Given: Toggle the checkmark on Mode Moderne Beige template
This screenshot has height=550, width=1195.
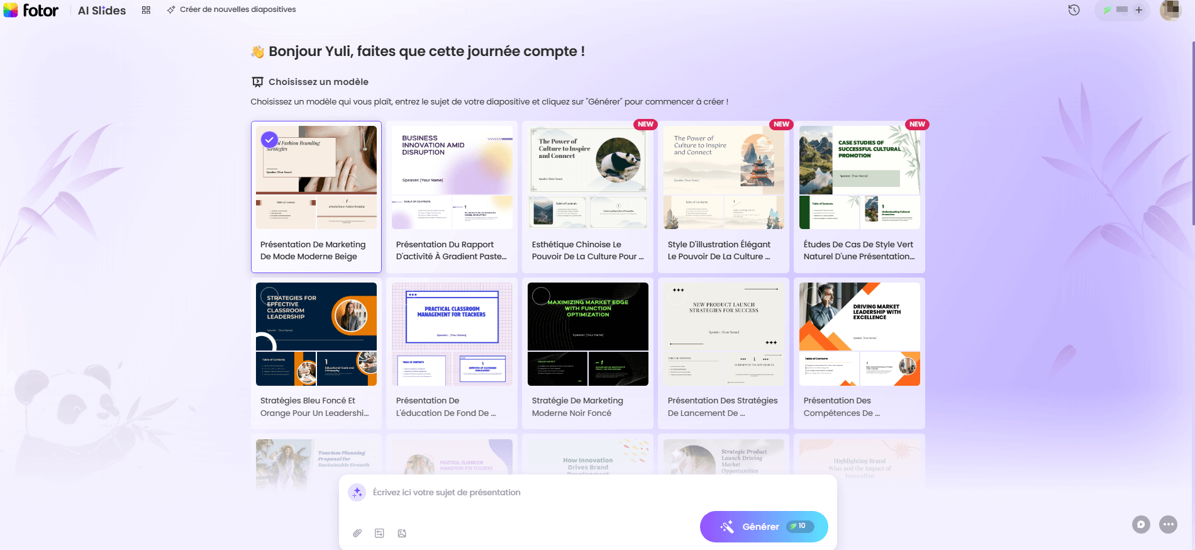Looking at the screenshot, I should point(269,139).
